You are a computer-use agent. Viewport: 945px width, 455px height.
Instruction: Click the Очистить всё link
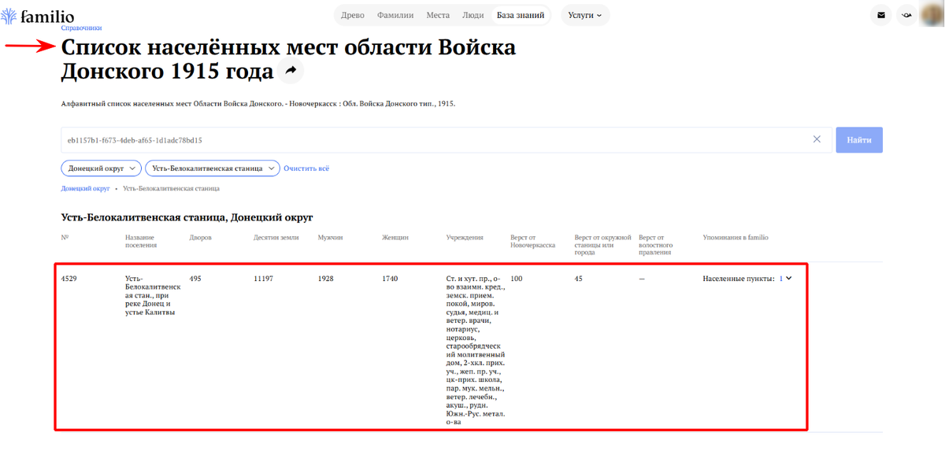pos(305,168)
